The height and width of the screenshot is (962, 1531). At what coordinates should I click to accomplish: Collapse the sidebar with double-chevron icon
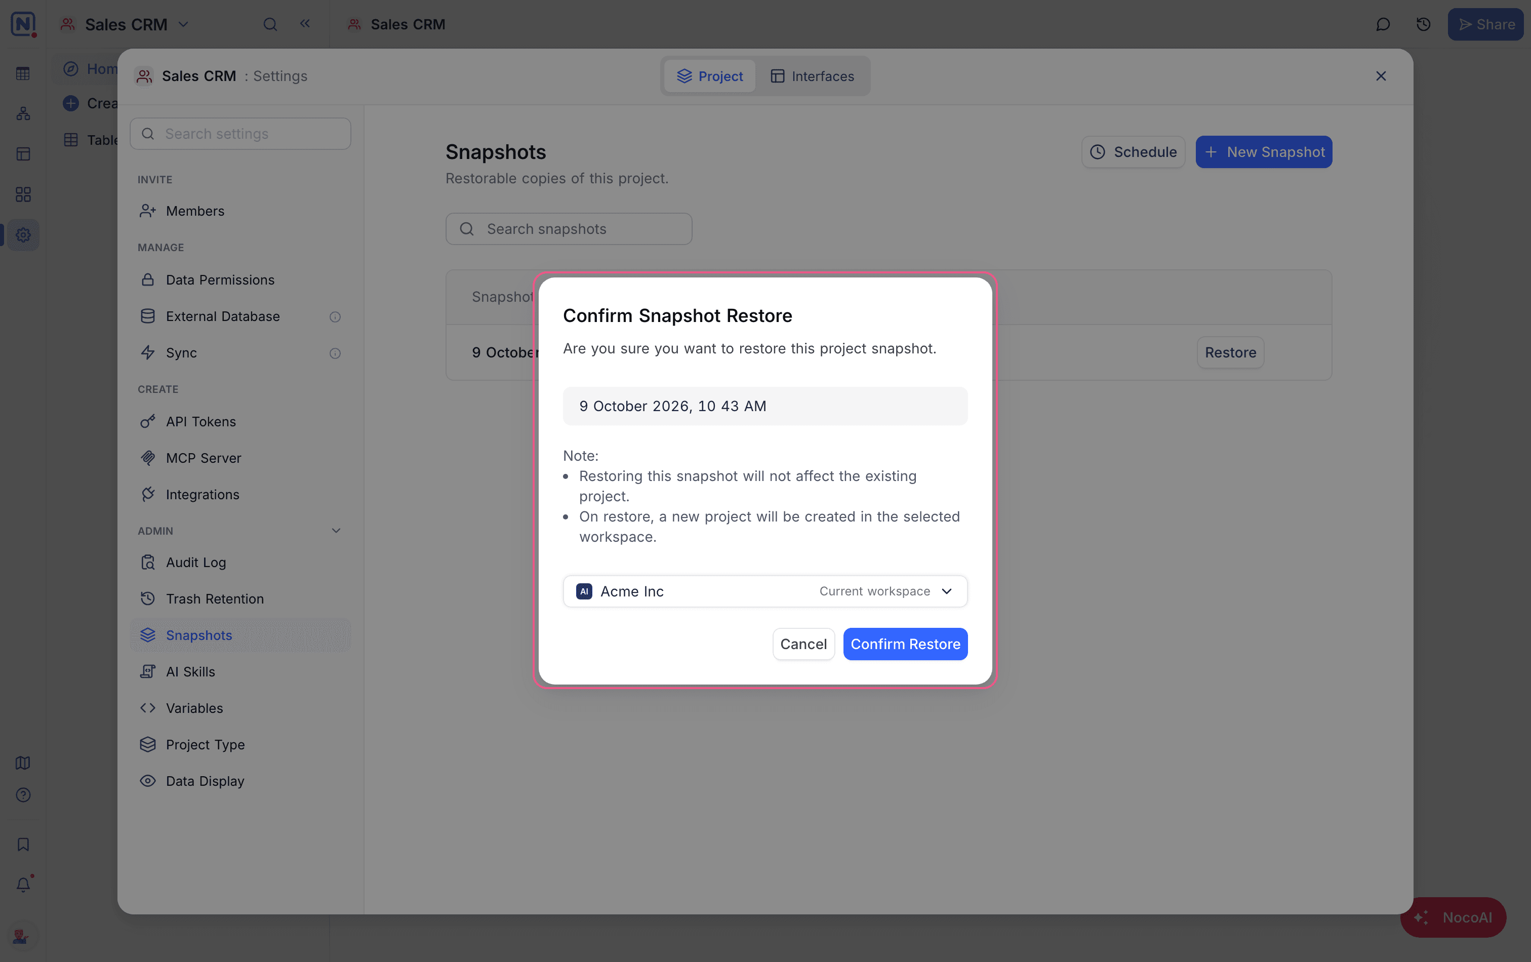(305, 23)
